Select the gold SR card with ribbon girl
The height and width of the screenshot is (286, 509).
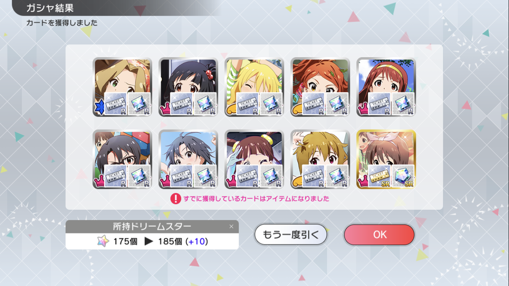[386, 159]
